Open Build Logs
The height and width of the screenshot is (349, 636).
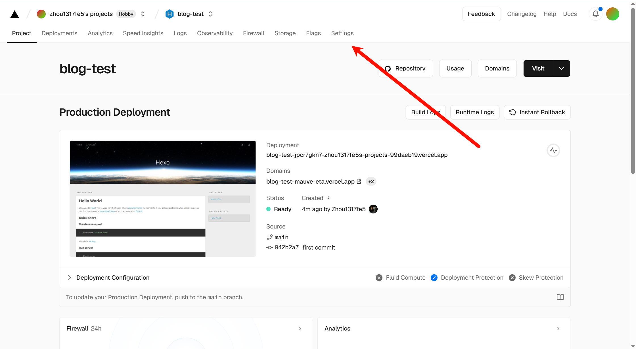click(426, 112)
